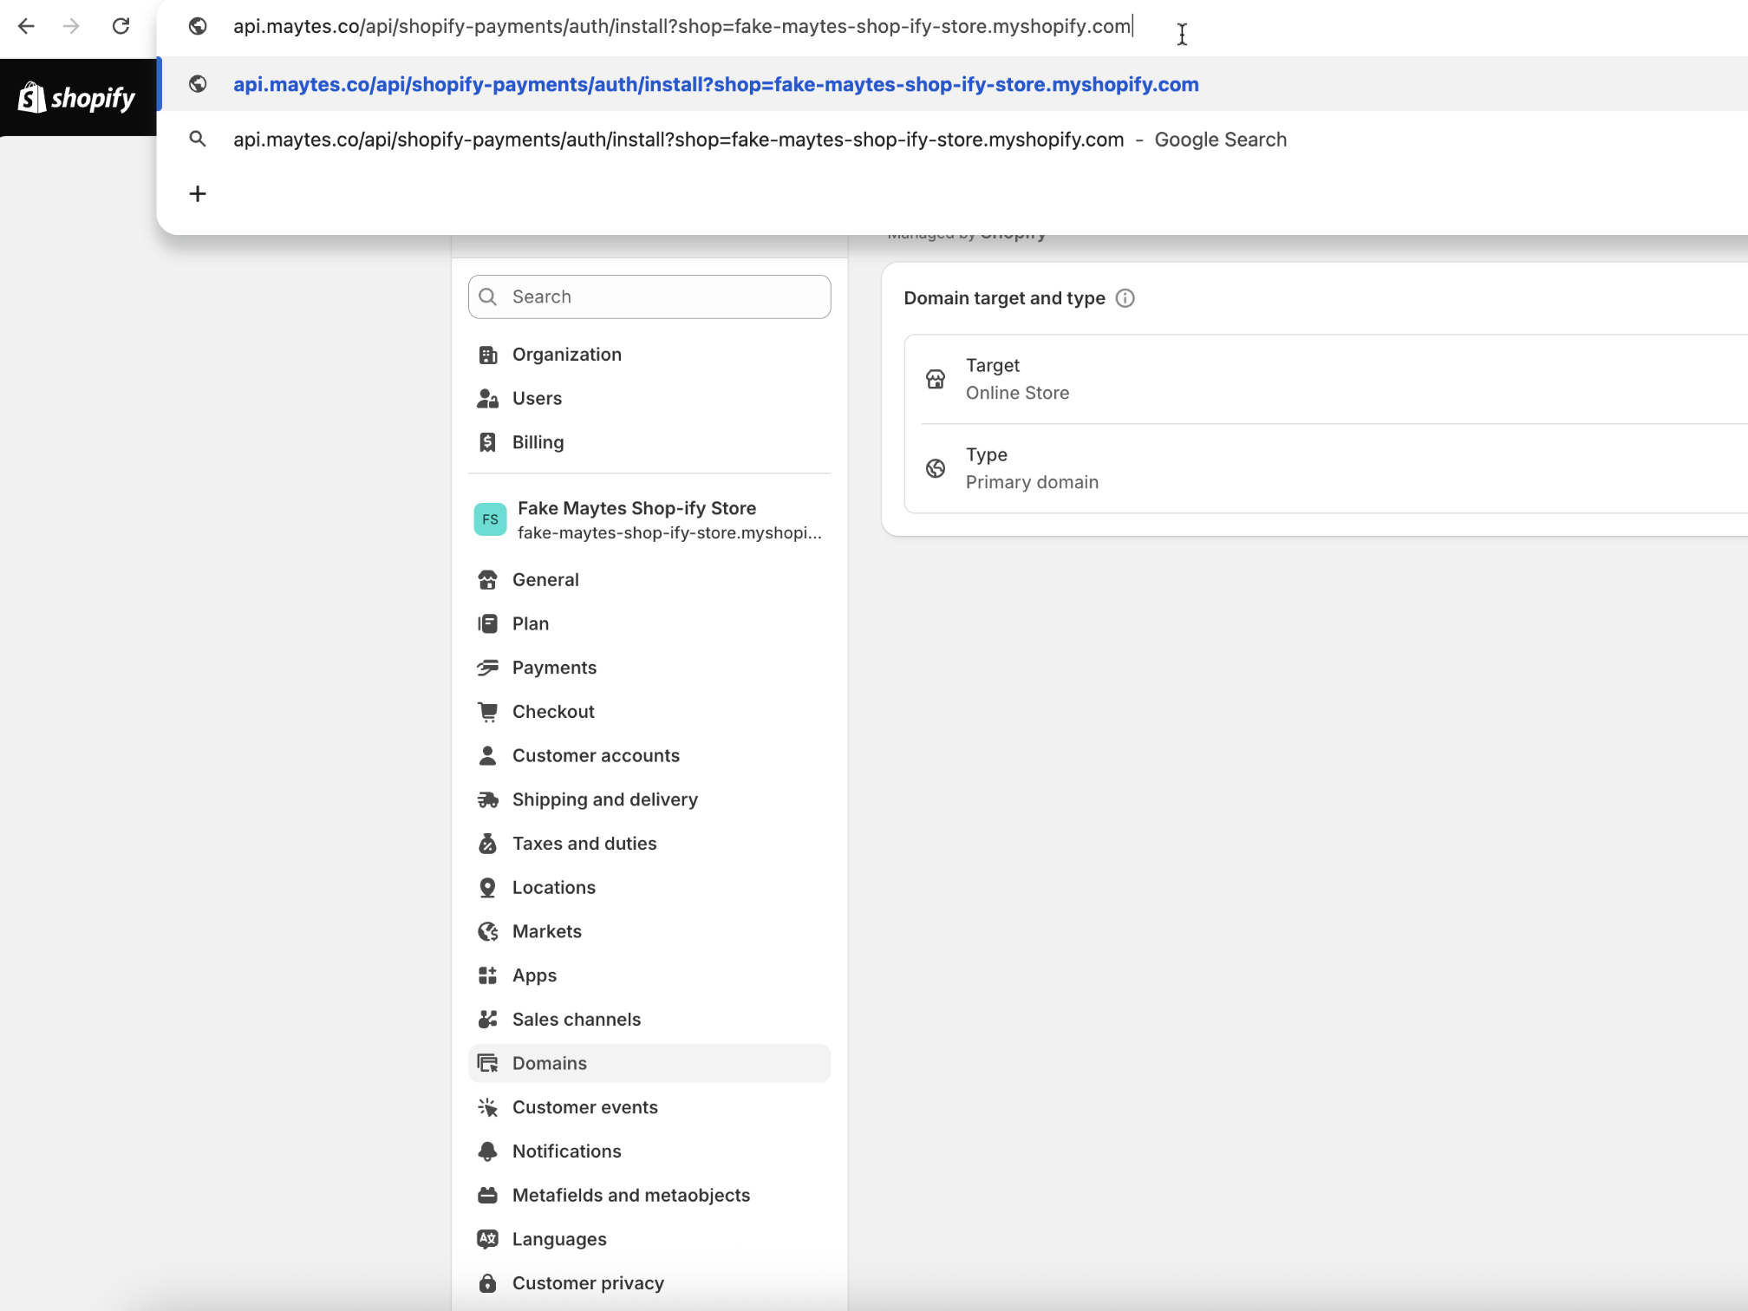Click the FS store avatar
Image resolution: width=1748 pixels, height=1311 pixels.
tap(490, 519)
